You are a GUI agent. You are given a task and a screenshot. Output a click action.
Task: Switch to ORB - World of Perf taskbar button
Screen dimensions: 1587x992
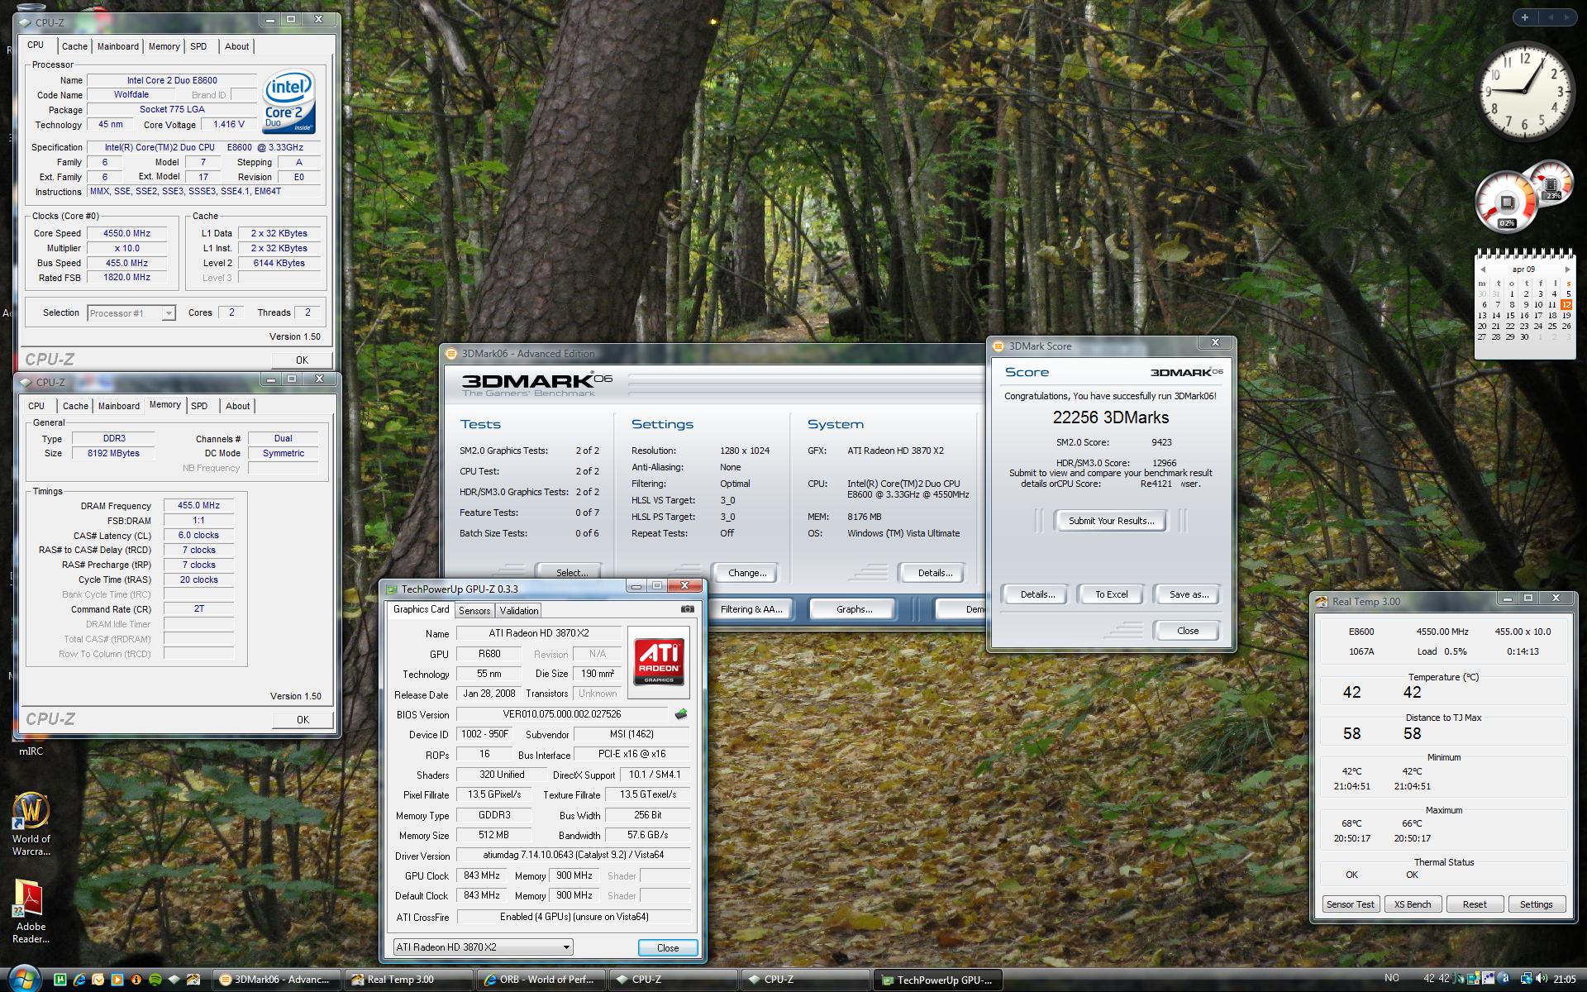(x=541, y=980)
